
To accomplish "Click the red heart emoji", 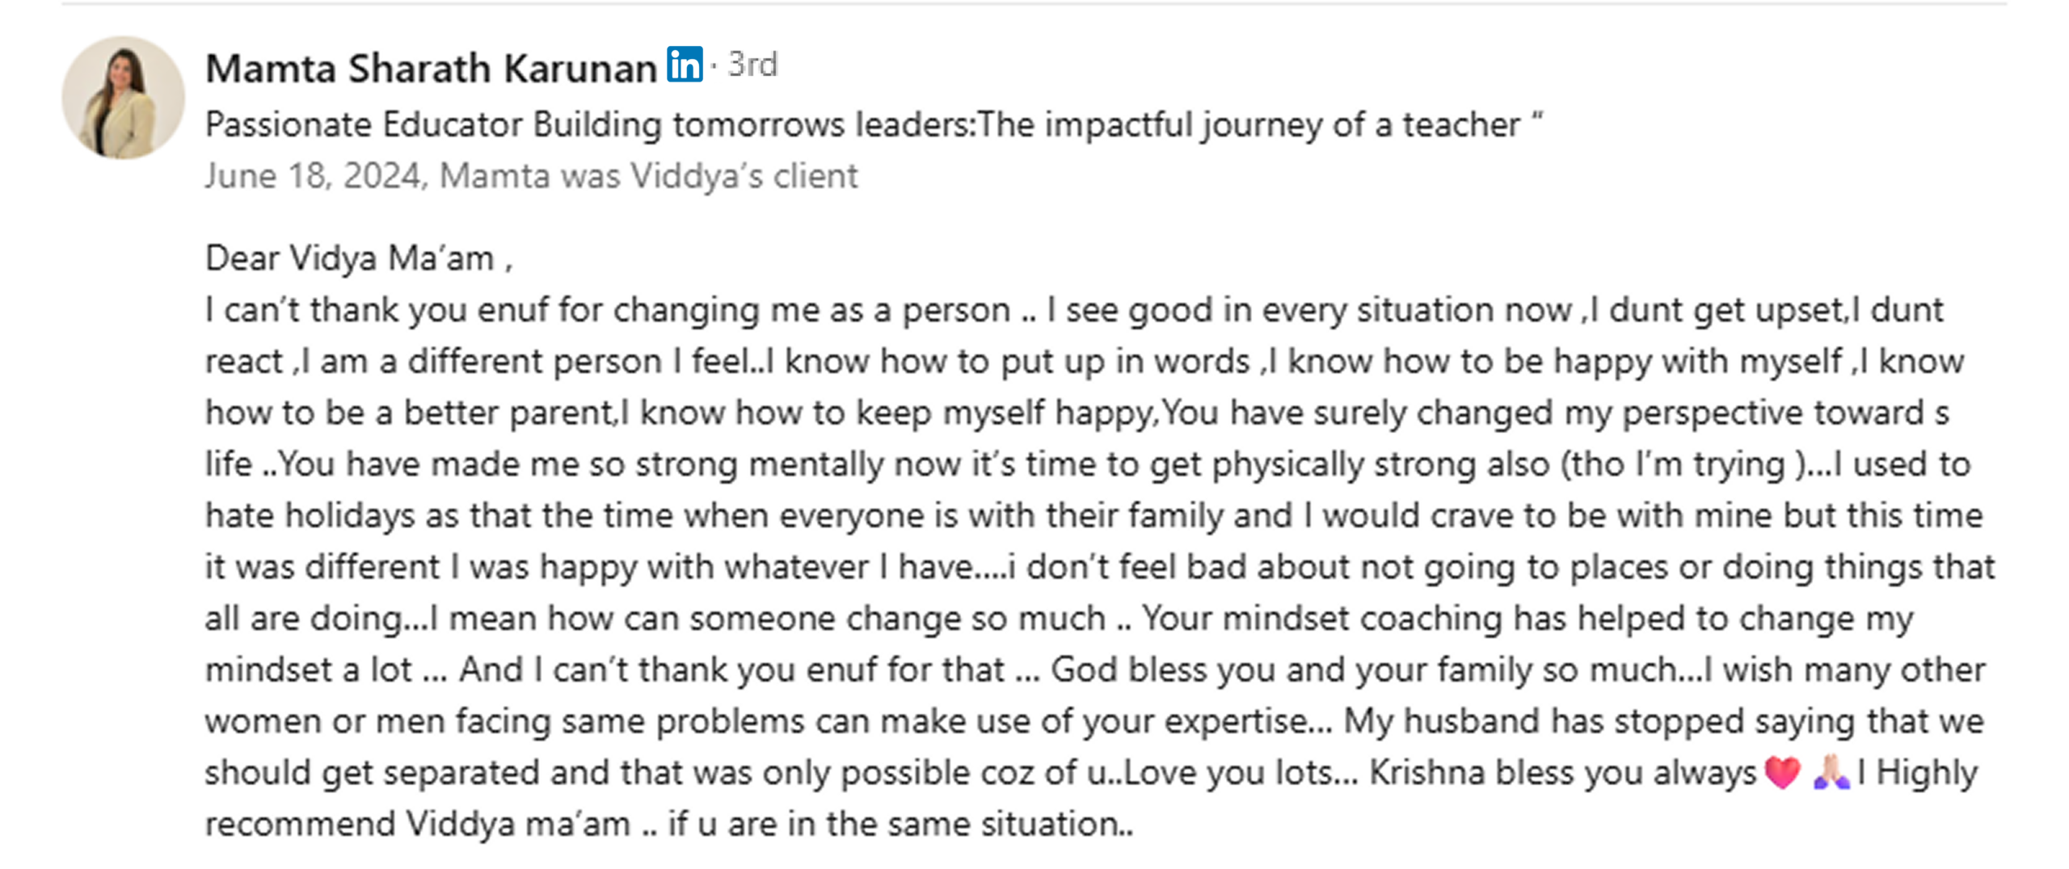I will click(1781, 773).
